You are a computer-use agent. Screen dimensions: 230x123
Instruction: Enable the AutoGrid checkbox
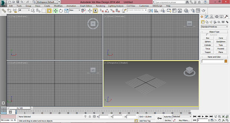[x=207, y=35]
